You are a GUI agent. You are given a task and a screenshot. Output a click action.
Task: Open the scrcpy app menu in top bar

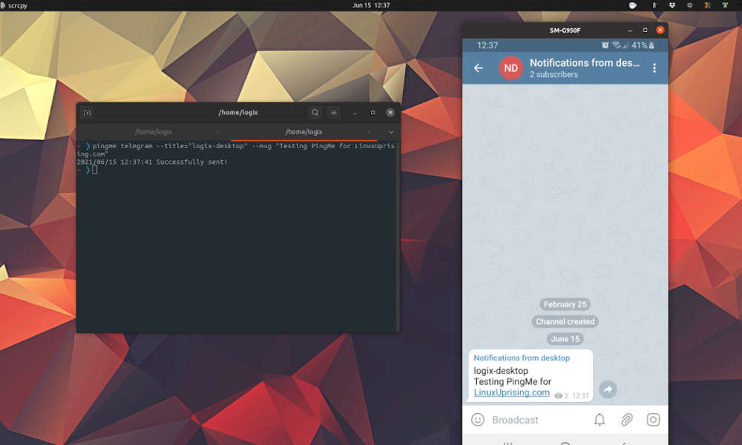click(x=14, y=6)
